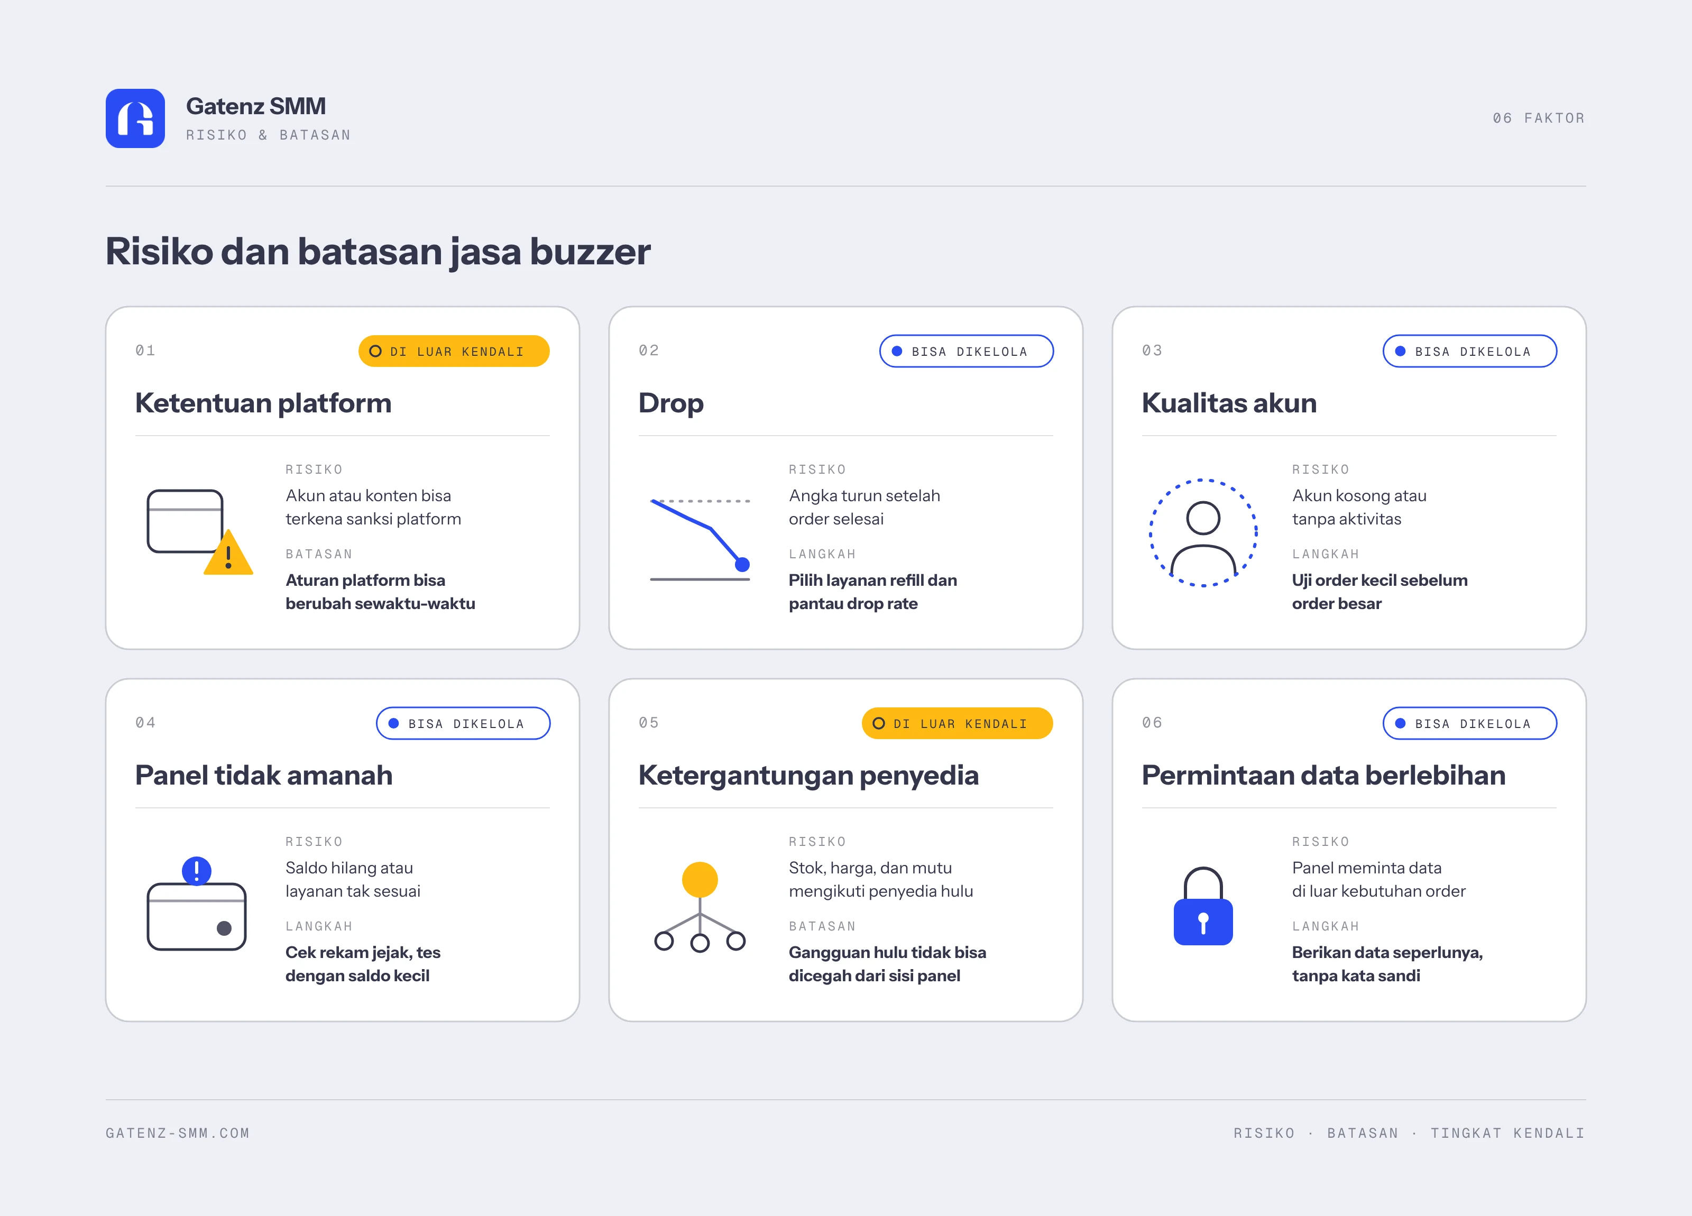Click the falling line chart icon in Drop
This screenshot has height=1216, width=1692.
coord(700,539)
